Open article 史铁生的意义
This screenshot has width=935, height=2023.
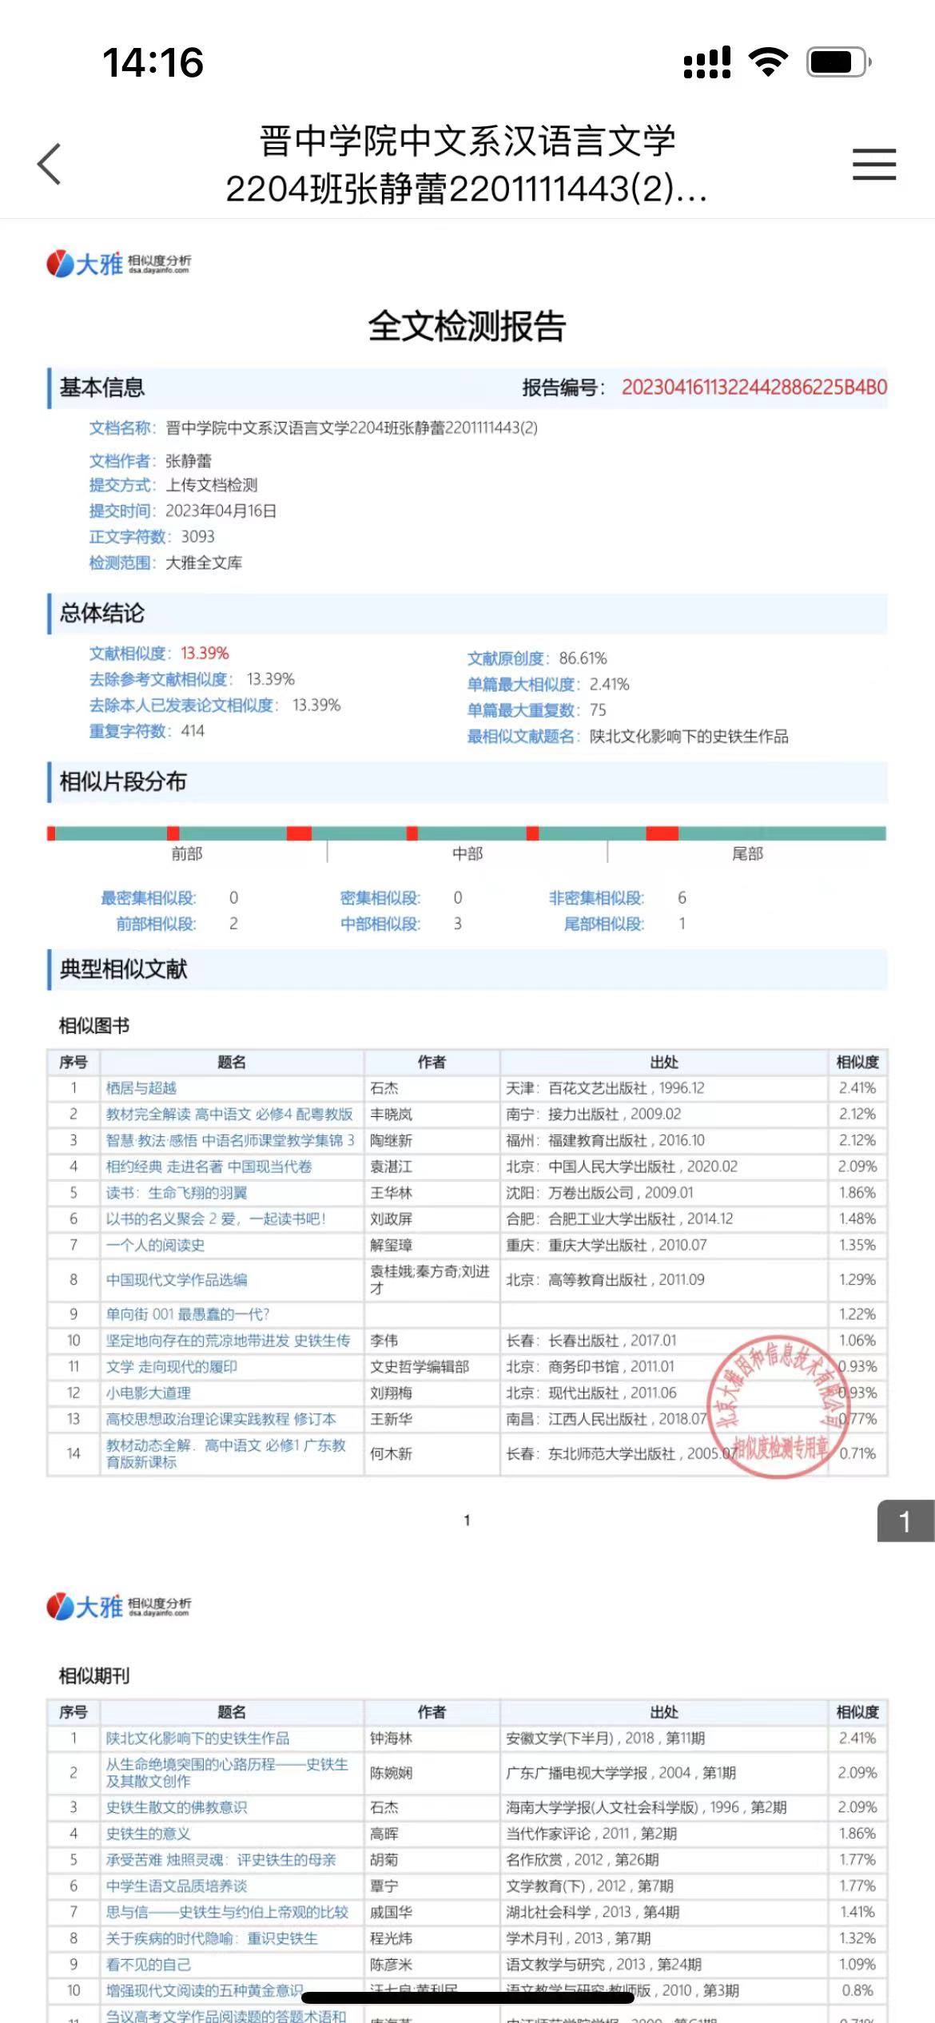[x=148, y=1834]
